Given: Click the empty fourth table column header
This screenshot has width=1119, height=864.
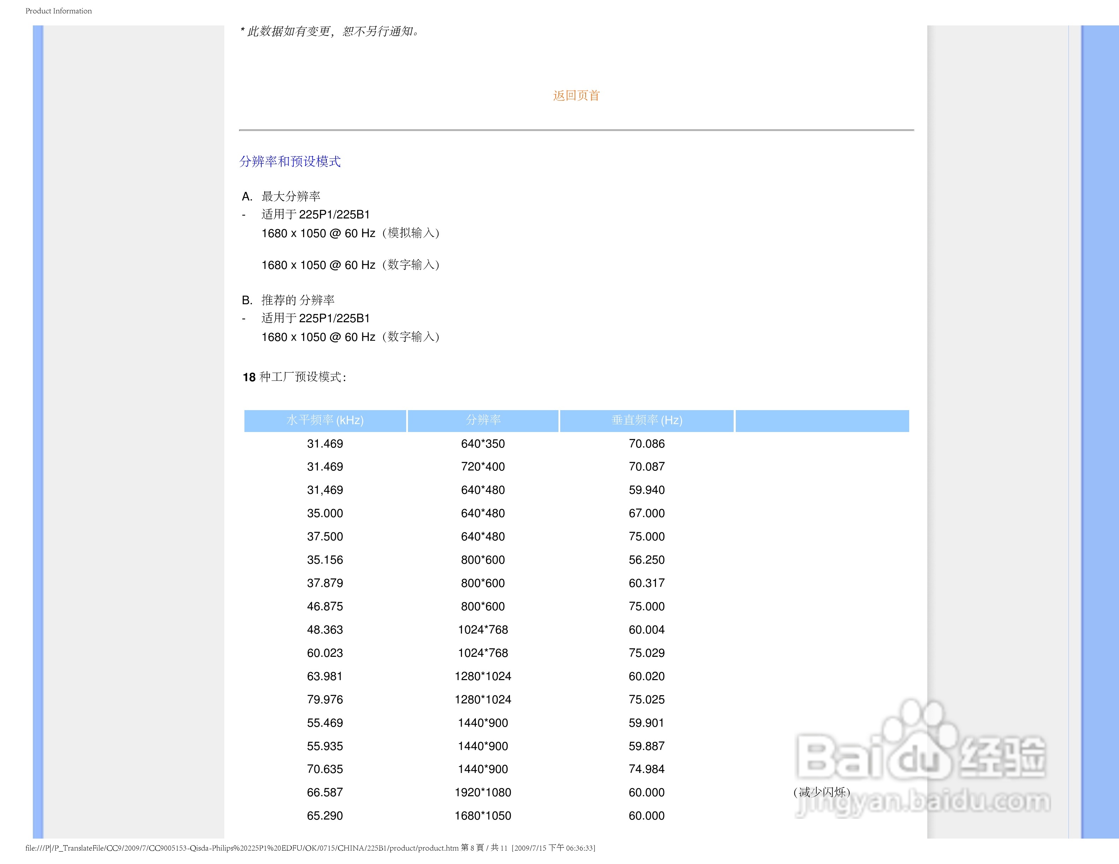Looking at the screenshot, I should 822,421.
